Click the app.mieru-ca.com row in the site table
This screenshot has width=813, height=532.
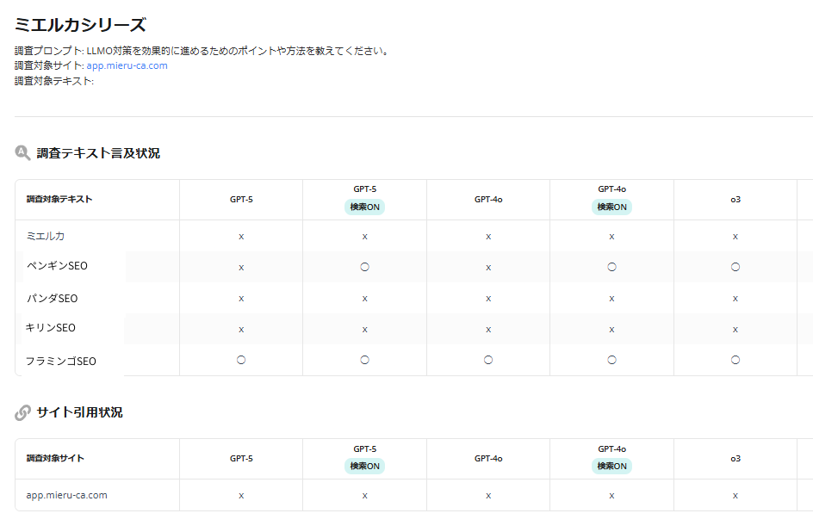coord(66,495)
